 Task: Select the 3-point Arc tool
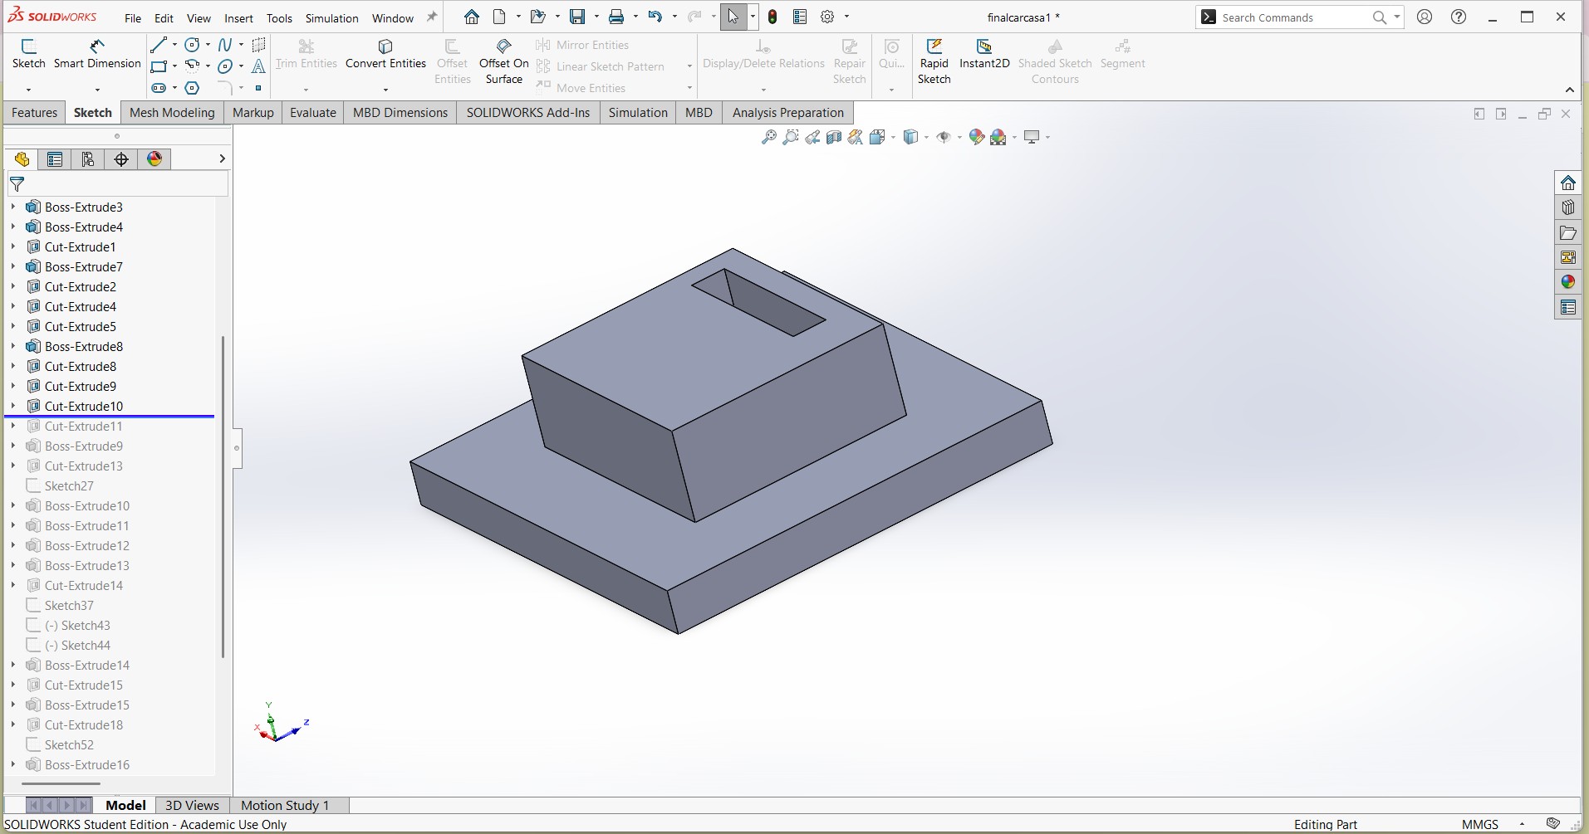pos(192,66)
